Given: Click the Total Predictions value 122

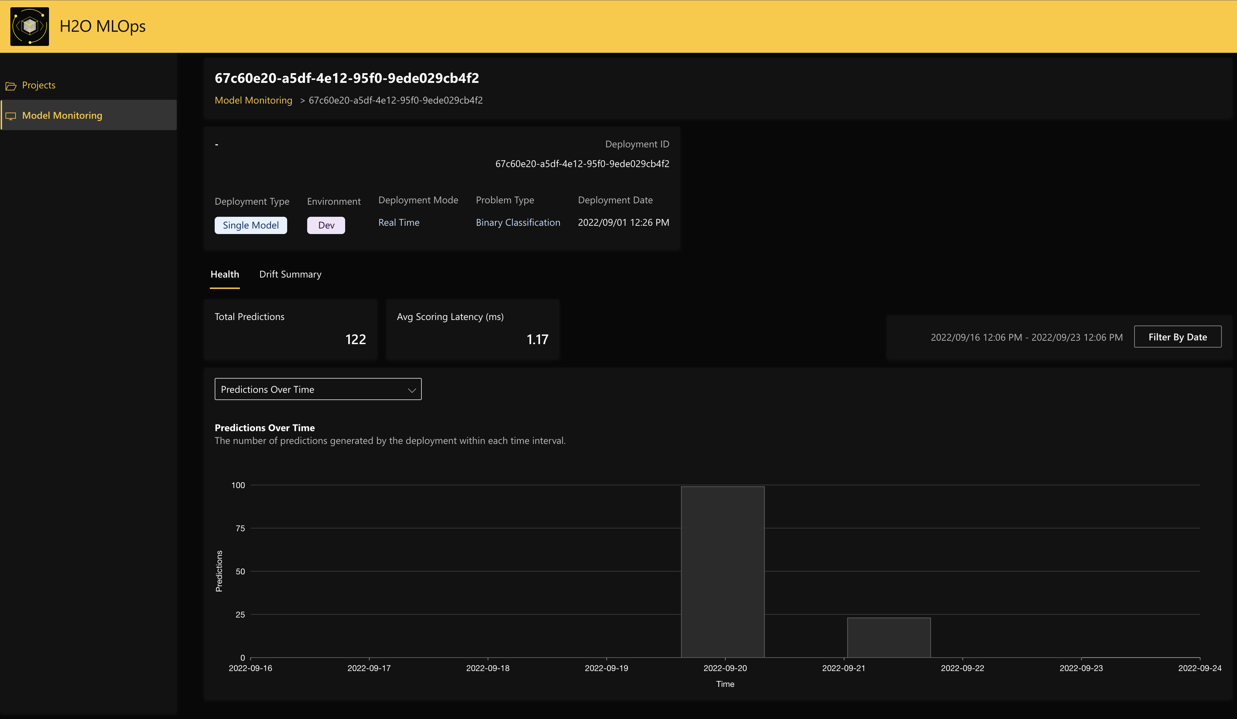Looking at the screenshot, I should coord(355,339).
